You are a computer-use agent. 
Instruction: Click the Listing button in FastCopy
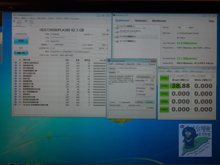click(x=139, y=102)
